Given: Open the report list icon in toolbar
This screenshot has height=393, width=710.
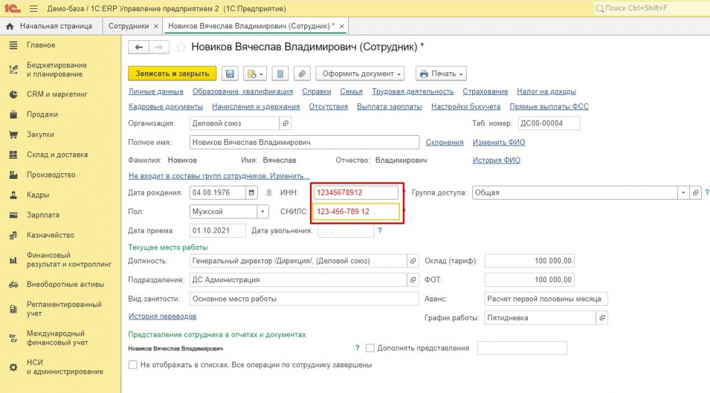Looking at the screenshot, I should (x=280, y=73).
